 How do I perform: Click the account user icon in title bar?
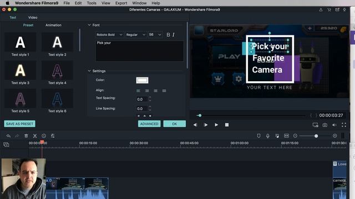321,10
